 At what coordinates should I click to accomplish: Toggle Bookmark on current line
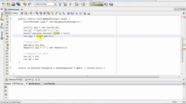tap(64, 13)
